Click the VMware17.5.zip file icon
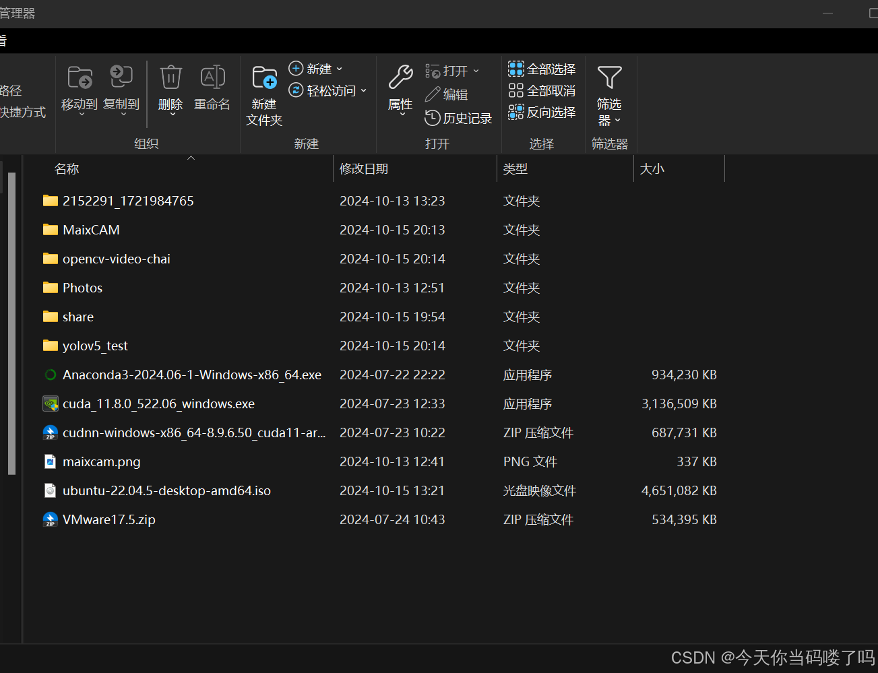 (x=51, y=519)
